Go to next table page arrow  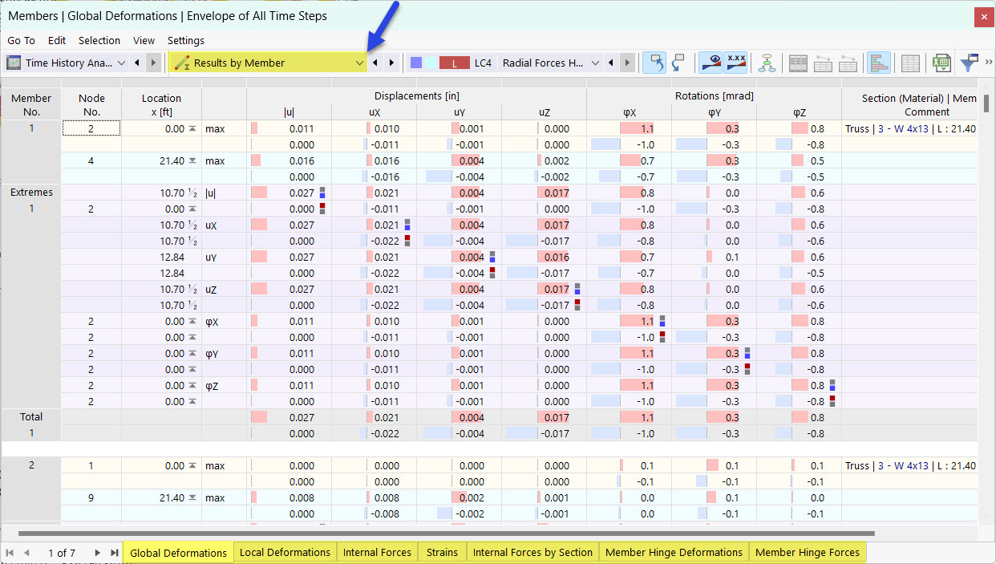[97, 552]
